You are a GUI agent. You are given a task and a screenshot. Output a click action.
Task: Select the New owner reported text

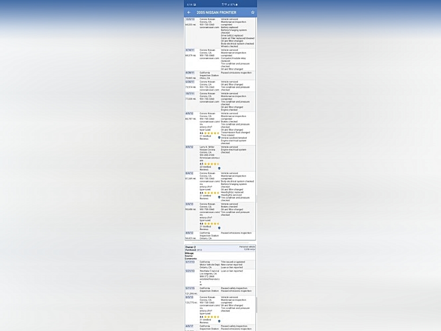click(232, 264)
